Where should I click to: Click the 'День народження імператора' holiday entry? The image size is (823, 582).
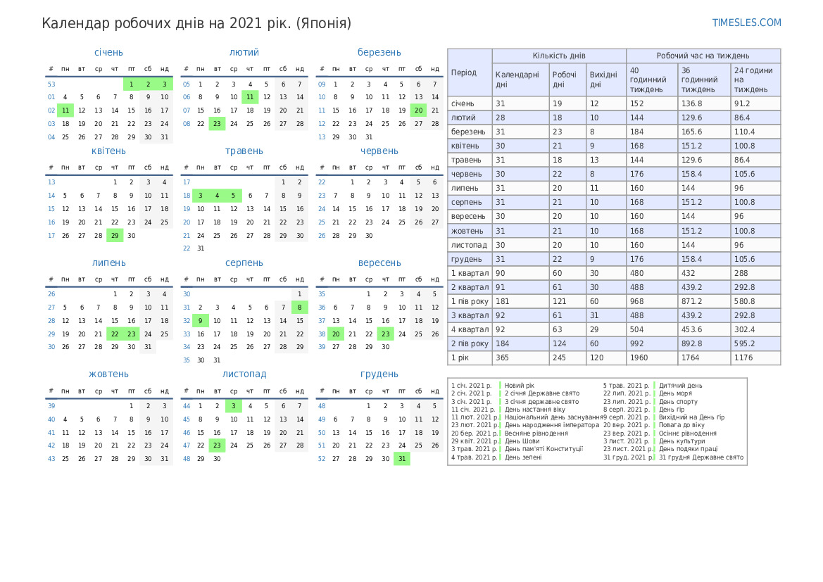pyautogui.click(x=552, y=425)
